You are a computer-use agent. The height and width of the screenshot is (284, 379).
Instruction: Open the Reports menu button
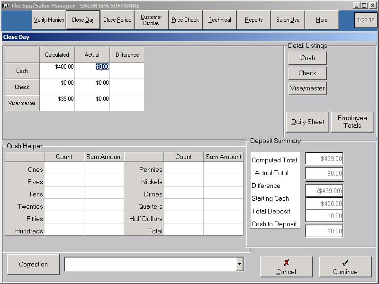(x=253, y=20)
